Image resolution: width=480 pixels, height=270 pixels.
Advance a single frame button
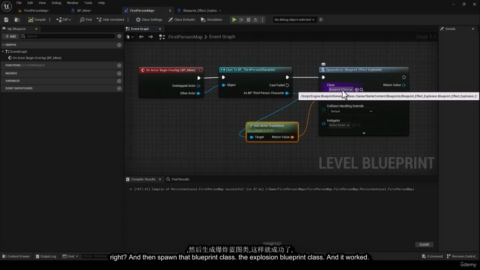click(x=241, y=20)
